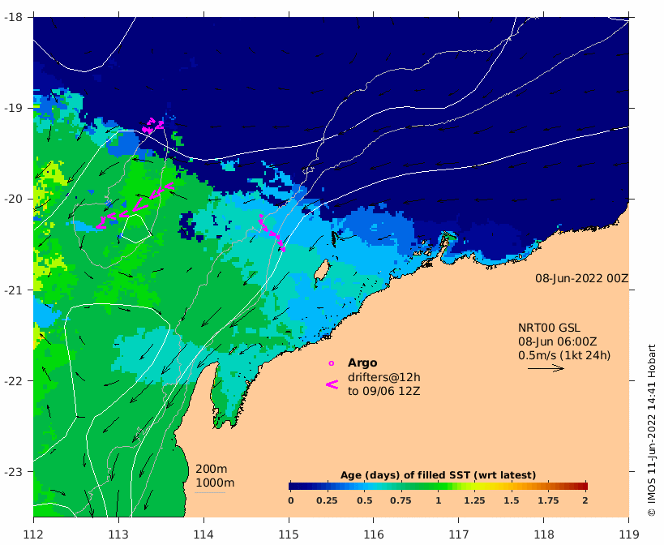Click the longitude axis label '113'

click(118, 534)
